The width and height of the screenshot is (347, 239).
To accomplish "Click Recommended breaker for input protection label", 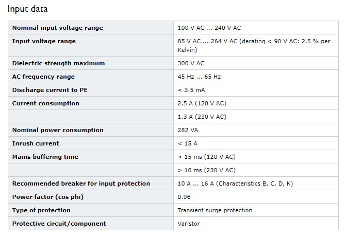I will click(x=81, y=183).
